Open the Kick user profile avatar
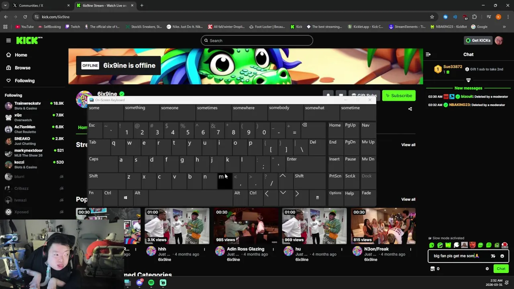The width and height of the screenshot is (514, 289). pyautogui.click(x=499, y=41)
